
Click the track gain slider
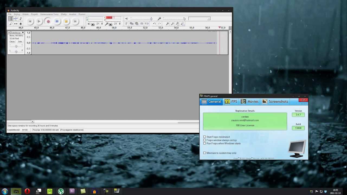click(16, 46)
